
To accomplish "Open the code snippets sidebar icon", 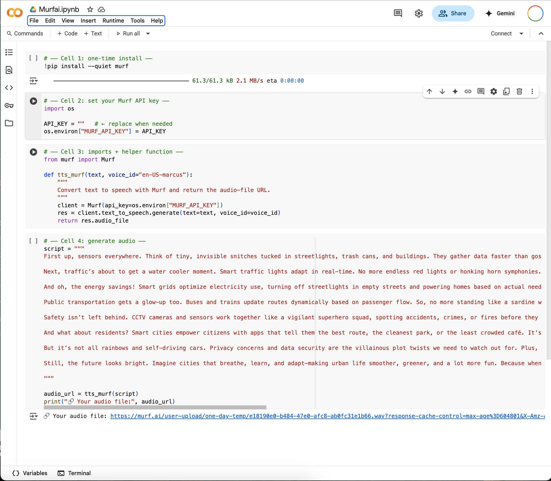I will click(9, 88).
